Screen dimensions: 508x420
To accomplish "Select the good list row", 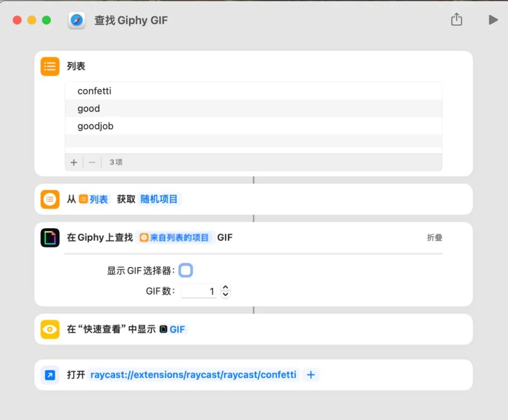I will pos(254,109).
